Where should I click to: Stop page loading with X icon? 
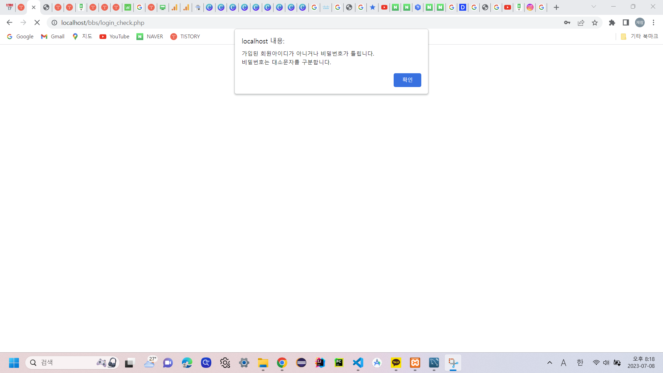coord(37,22)
